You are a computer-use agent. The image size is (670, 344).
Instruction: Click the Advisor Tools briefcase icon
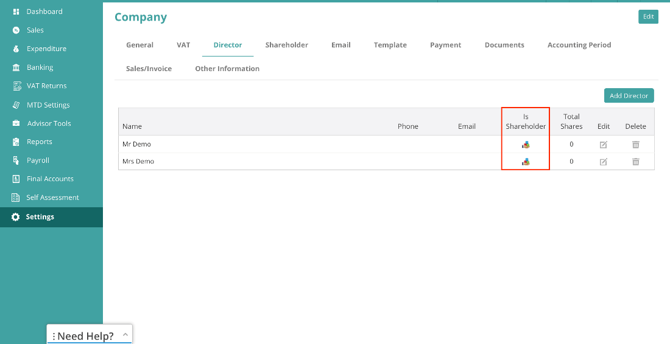coord(16,123)
